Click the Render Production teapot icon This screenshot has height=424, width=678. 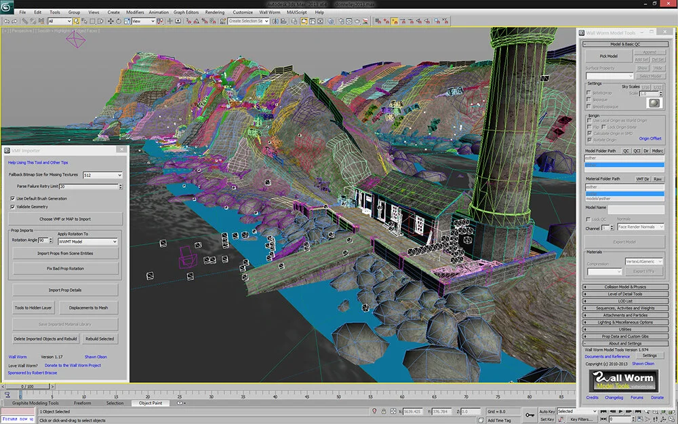357,21
